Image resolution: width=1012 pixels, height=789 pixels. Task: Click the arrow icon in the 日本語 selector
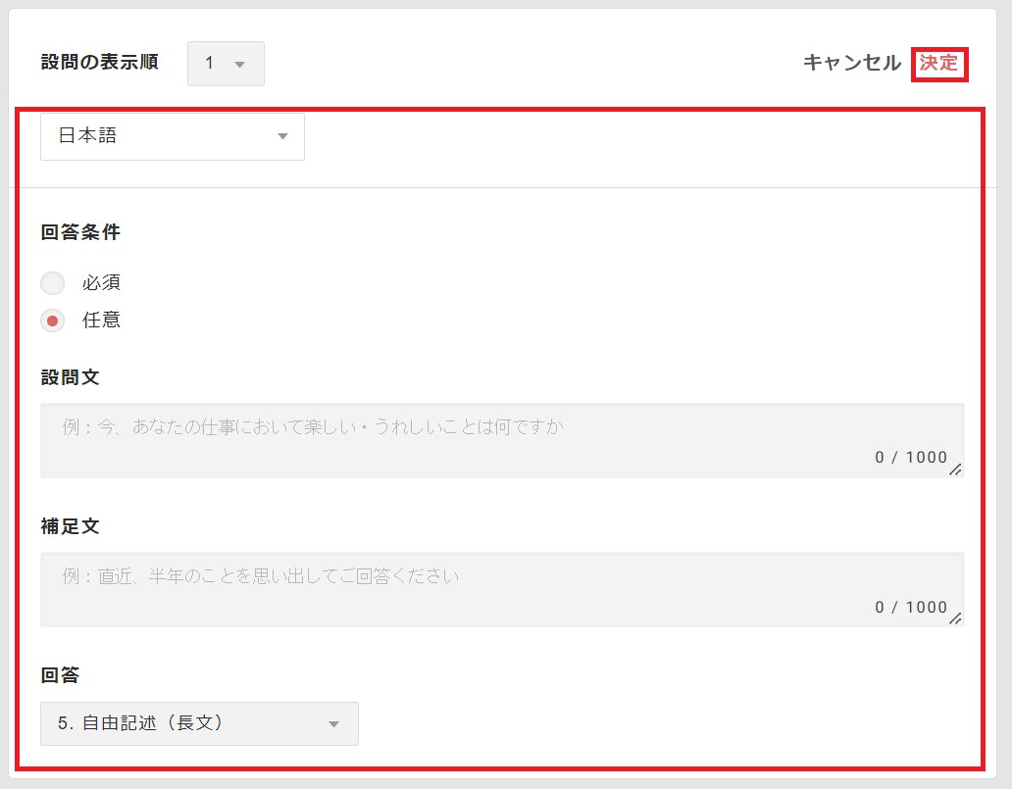[282, 136]
